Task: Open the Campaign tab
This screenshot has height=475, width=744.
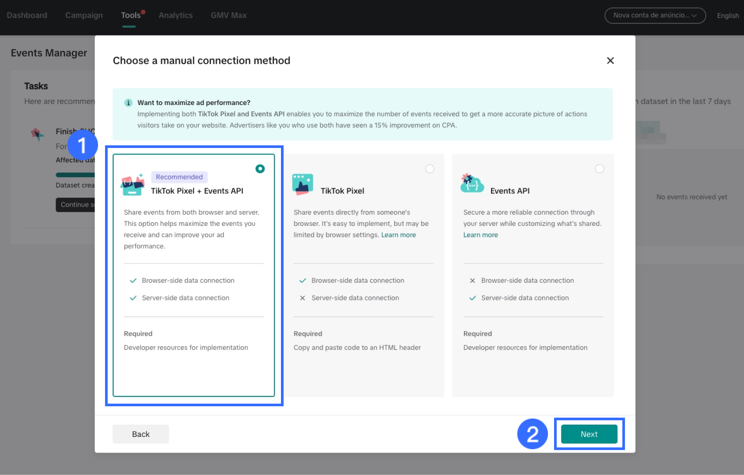Action: tap(84, 15)
